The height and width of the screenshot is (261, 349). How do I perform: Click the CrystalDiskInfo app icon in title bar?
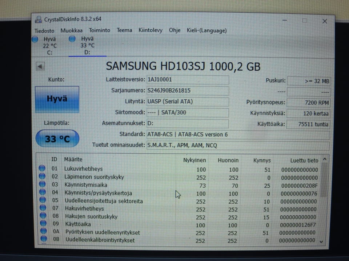(39, 19)
